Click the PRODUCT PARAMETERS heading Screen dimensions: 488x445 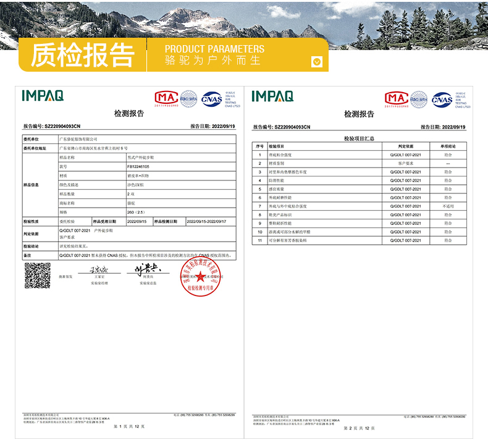coord(214,49)
